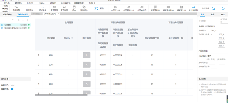
Task: Click the green status dot of (GO模型)
Action: coord(29,25)
